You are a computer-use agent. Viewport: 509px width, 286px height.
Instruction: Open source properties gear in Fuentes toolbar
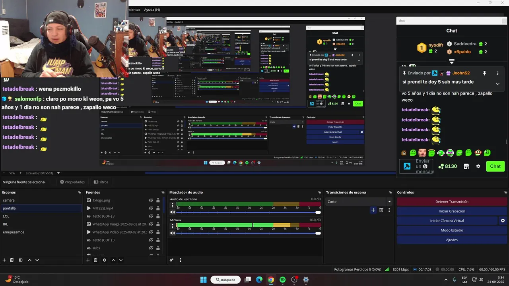tap(104, 260)
